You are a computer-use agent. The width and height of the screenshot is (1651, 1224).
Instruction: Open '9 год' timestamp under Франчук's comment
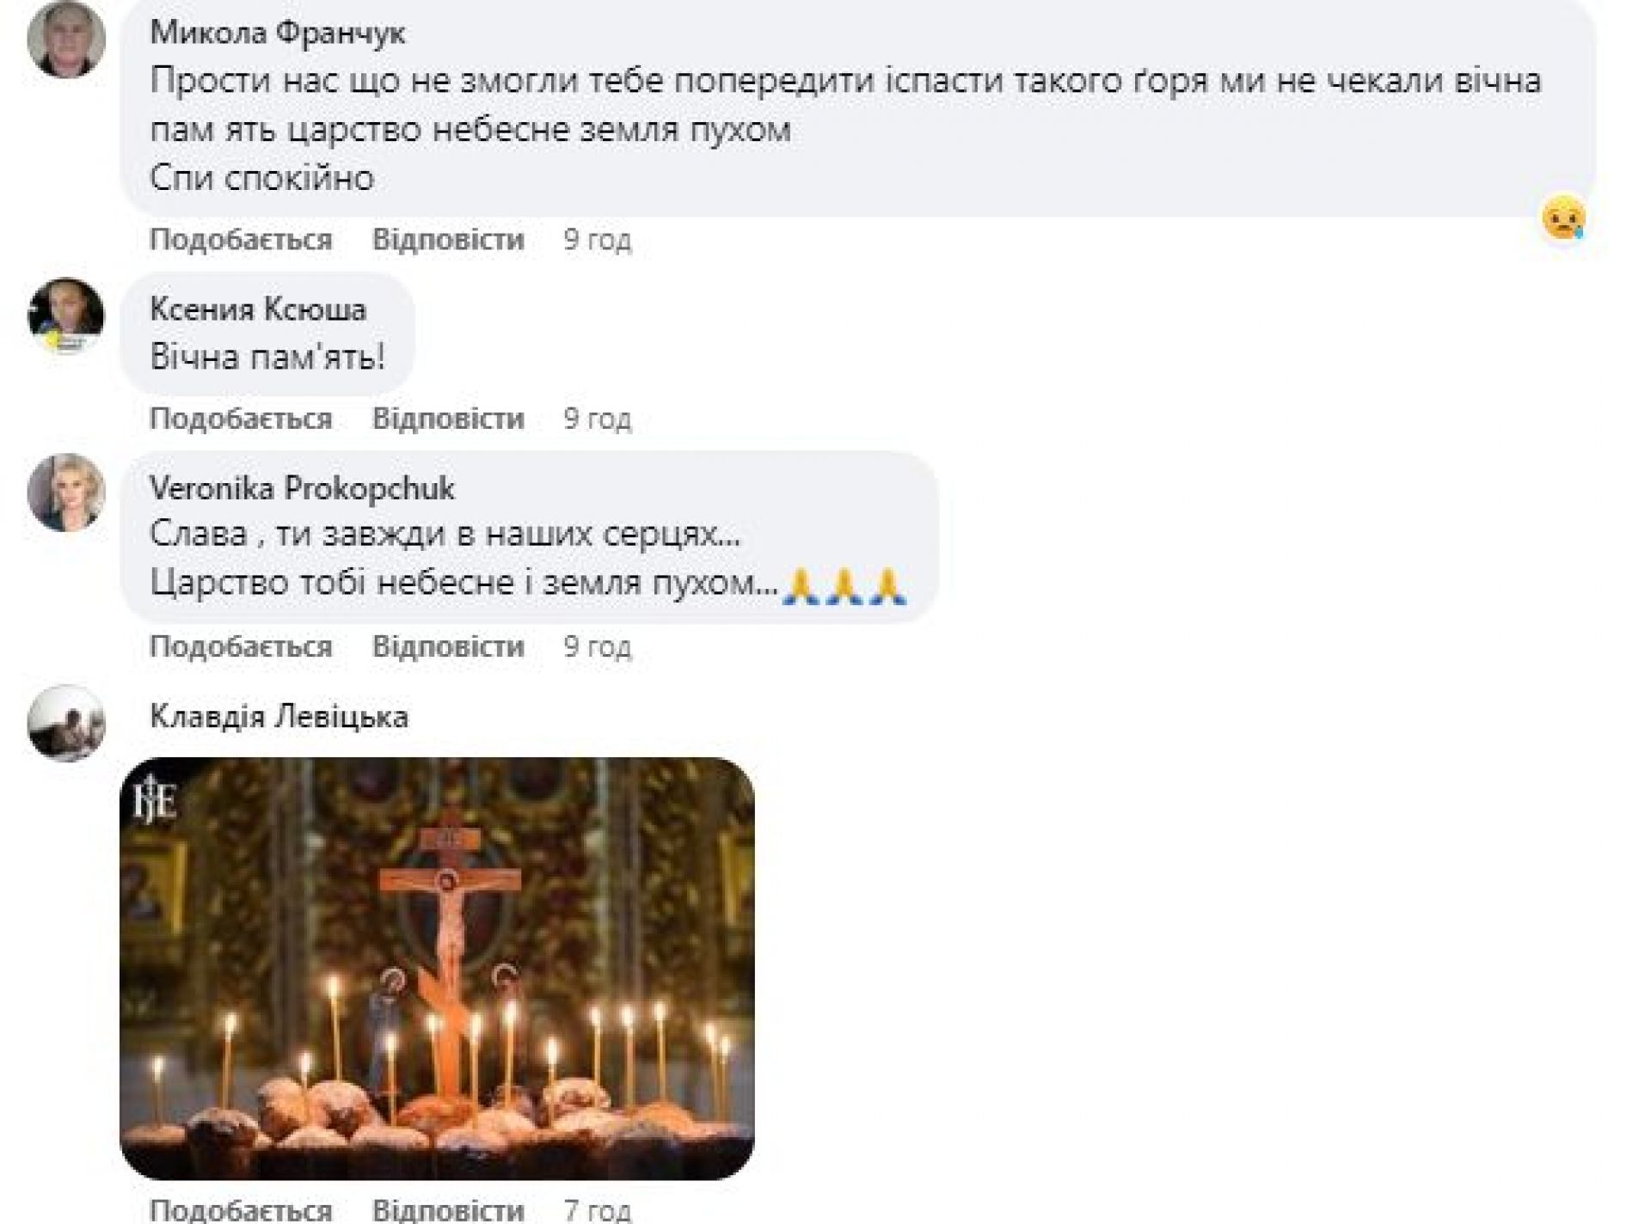[x=598, y=239]
